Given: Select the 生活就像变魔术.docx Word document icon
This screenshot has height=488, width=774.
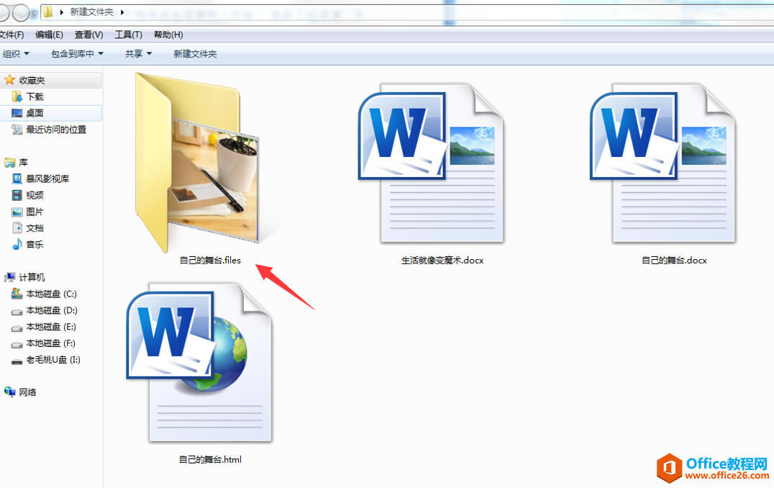Looking at the screenshot, I should [431, 163].
